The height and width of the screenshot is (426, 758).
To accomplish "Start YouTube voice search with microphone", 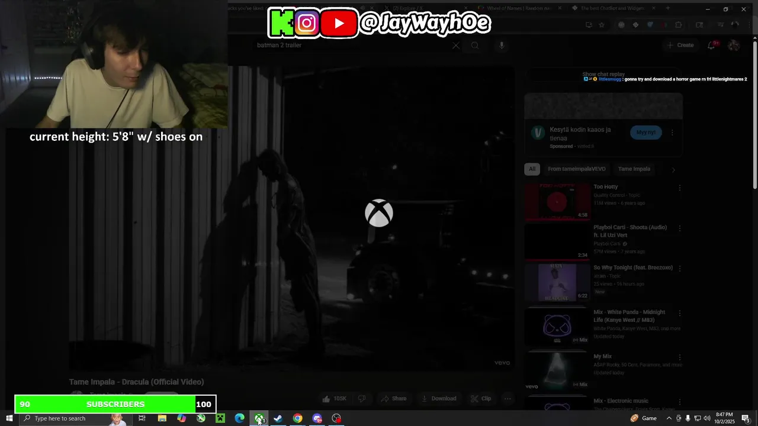I will (502, 46).
